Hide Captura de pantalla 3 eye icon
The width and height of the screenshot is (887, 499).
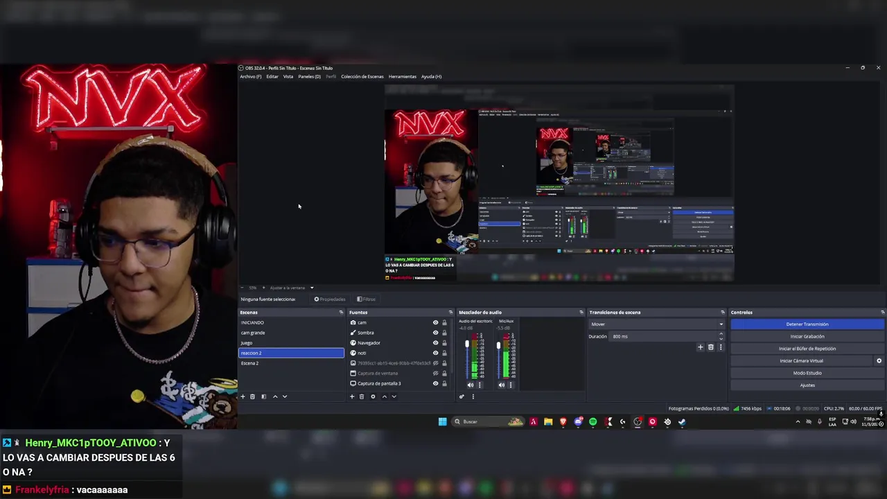coord(435,383)
